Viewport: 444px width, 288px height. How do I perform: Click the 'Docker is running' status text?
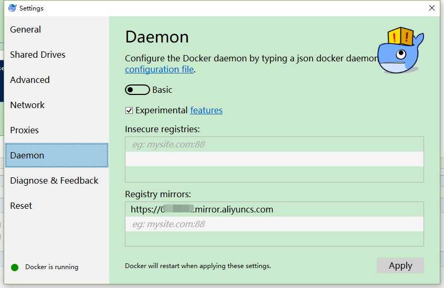[x=52, y=267]
